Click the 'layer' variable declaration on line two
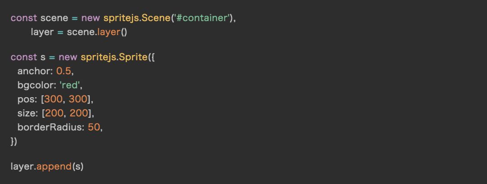The width and height of the screenshot is (487, 184). pyautogui.click(x=42, y=32)
